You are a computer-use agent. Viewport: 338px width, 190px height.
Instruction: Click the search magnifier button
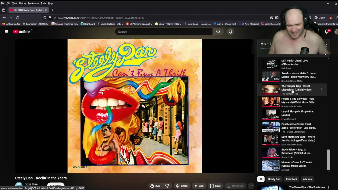tap(218, 32)
